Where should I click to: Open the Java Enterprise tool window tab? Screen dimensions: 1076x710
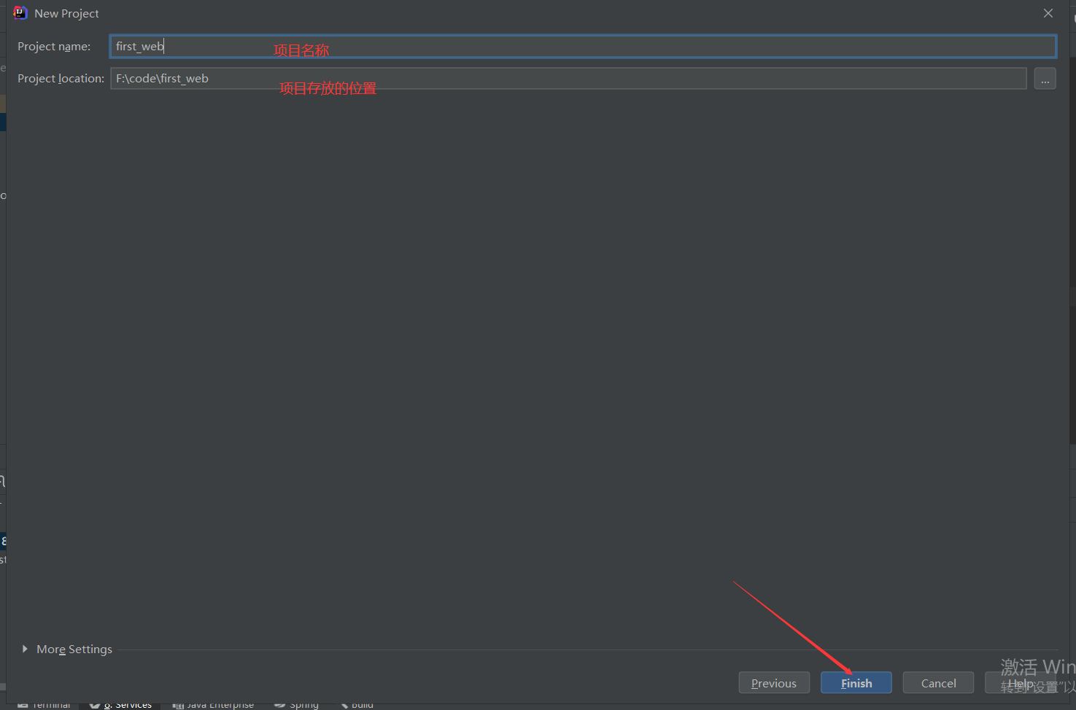coord(213,705)
